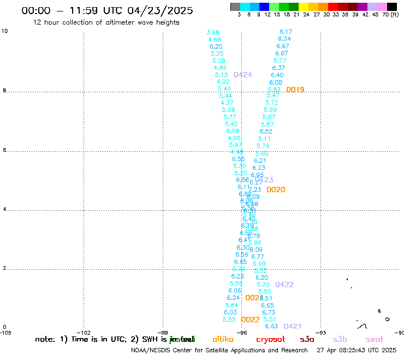The width and height of the screenshot is (404, 355).
Task: Click the '6.40' wave height value
Action: (277, 75)
